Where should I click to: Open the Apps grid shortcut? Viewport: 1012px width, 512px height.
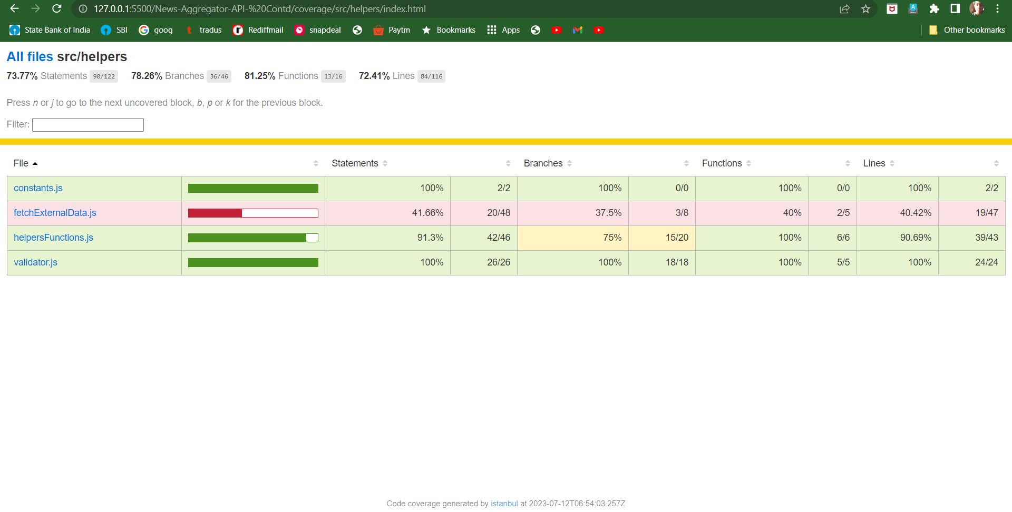(503, 30)
